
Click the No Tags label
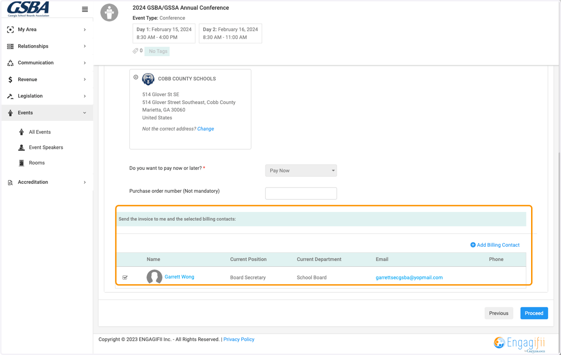[158, 51]
